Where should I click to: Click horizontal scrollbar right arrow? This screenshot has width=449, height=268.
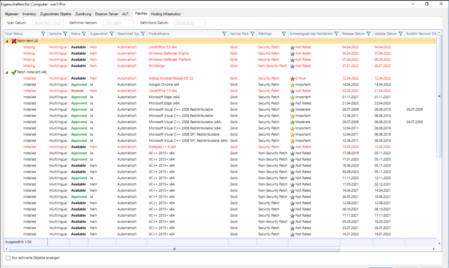pyautogui.click(x=434, y=249)
